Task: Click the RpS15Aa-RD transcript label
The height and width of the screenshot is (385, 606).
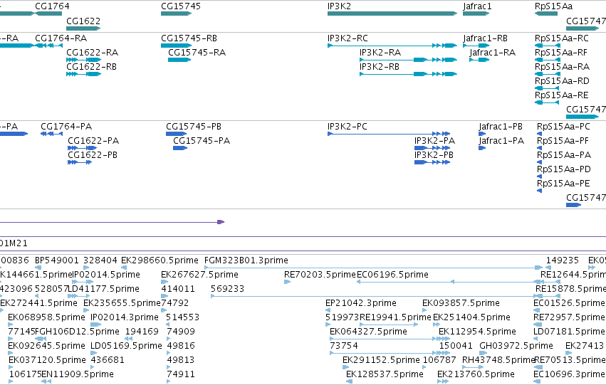Action: tap(562, 81)
